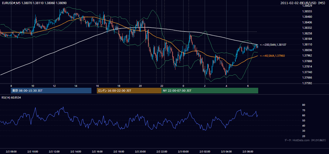Image resolution: width=329 pixels, height=154 pixels.
Task: Click the bottom time label 2/2 20:00
Action: pos(140,152)
